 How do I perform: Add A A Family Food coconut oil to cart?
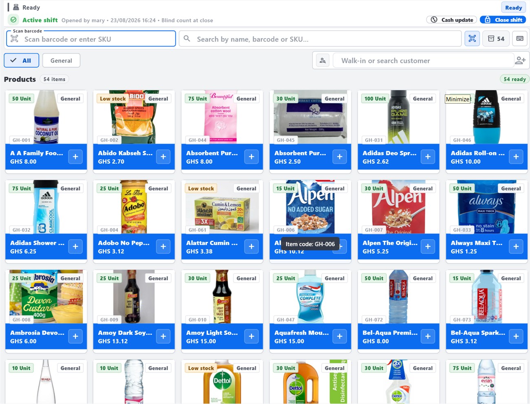(75, 157)
